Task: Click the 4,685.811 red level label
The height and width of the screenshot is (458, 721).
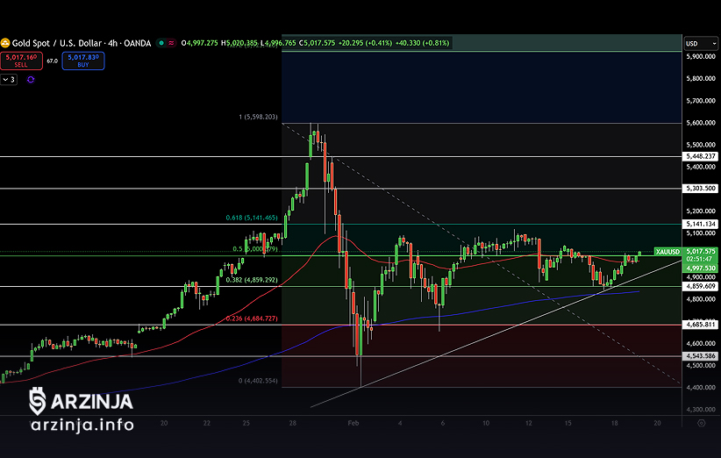Action: point(700,325)
